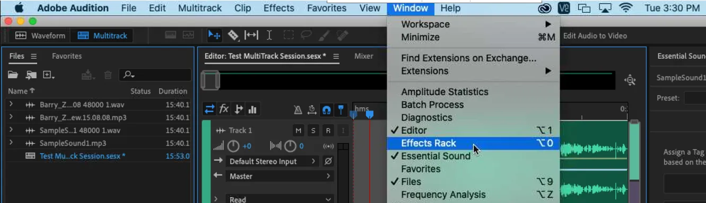Toggle polarity reverse on Track 1
The width and height of the screenshot is (706, 203).
pyautogui.click(x=328, y=161)
